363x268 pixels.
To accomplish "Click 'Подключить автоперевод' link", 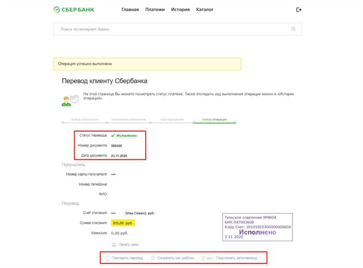I will [x=236, y=258].
